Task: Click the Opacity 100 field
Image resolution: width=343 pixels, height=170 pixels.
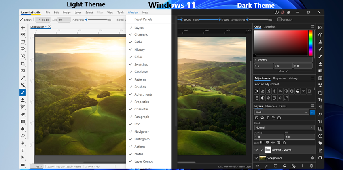Action: pos(269,137)
